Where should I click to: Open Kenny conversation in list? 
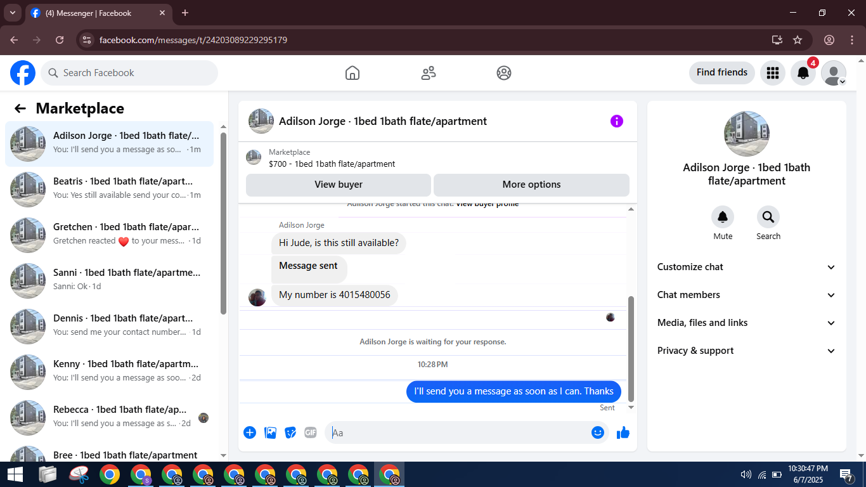[x=109, y=372]
